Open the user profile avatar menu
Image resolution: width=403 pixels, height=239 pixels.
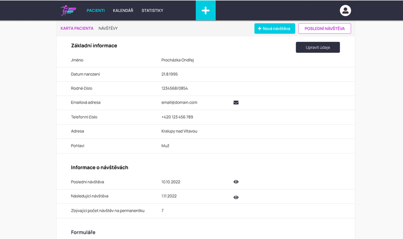click(x=345, y=11)
